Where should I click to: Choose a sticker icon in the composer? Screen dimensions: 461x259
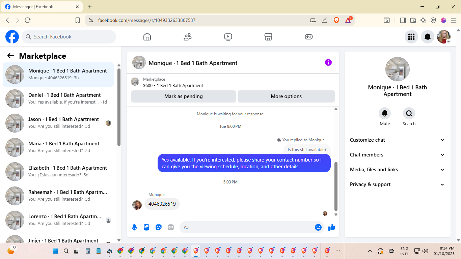(159, 227)
